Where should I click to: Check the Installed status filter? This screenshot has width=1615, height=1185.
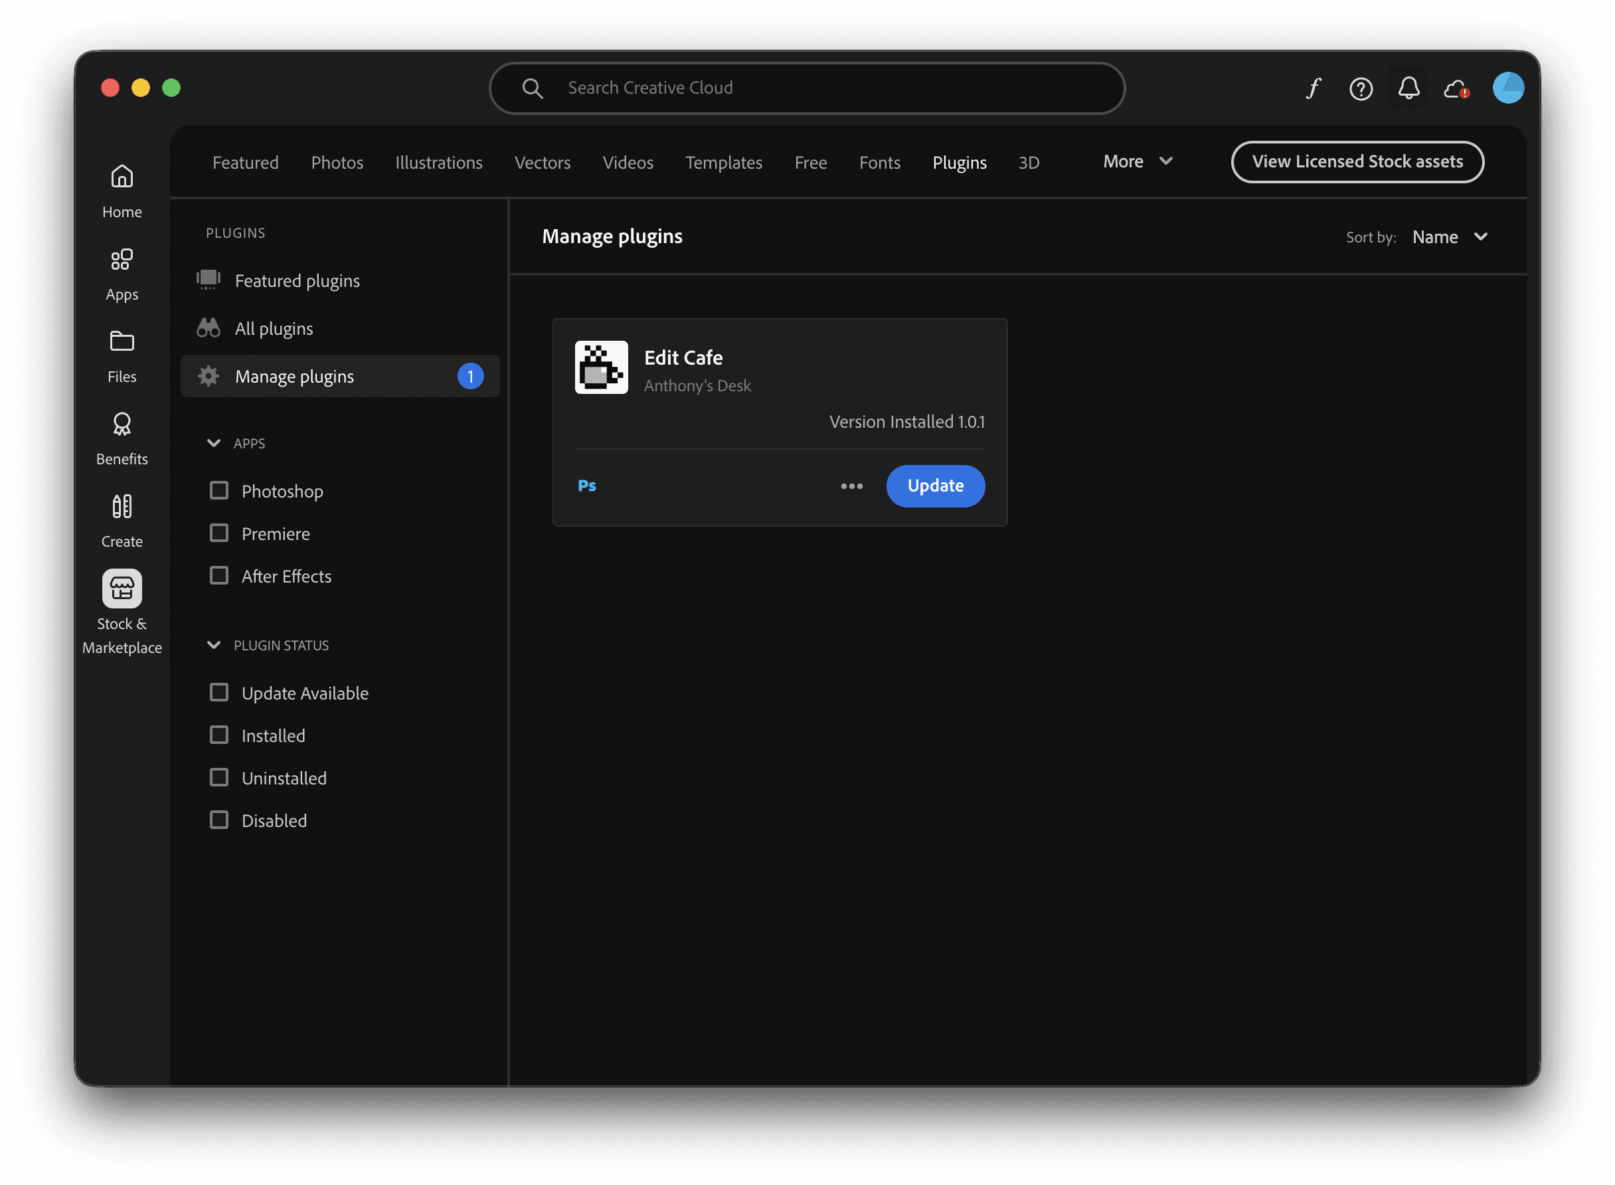point(218,735)
